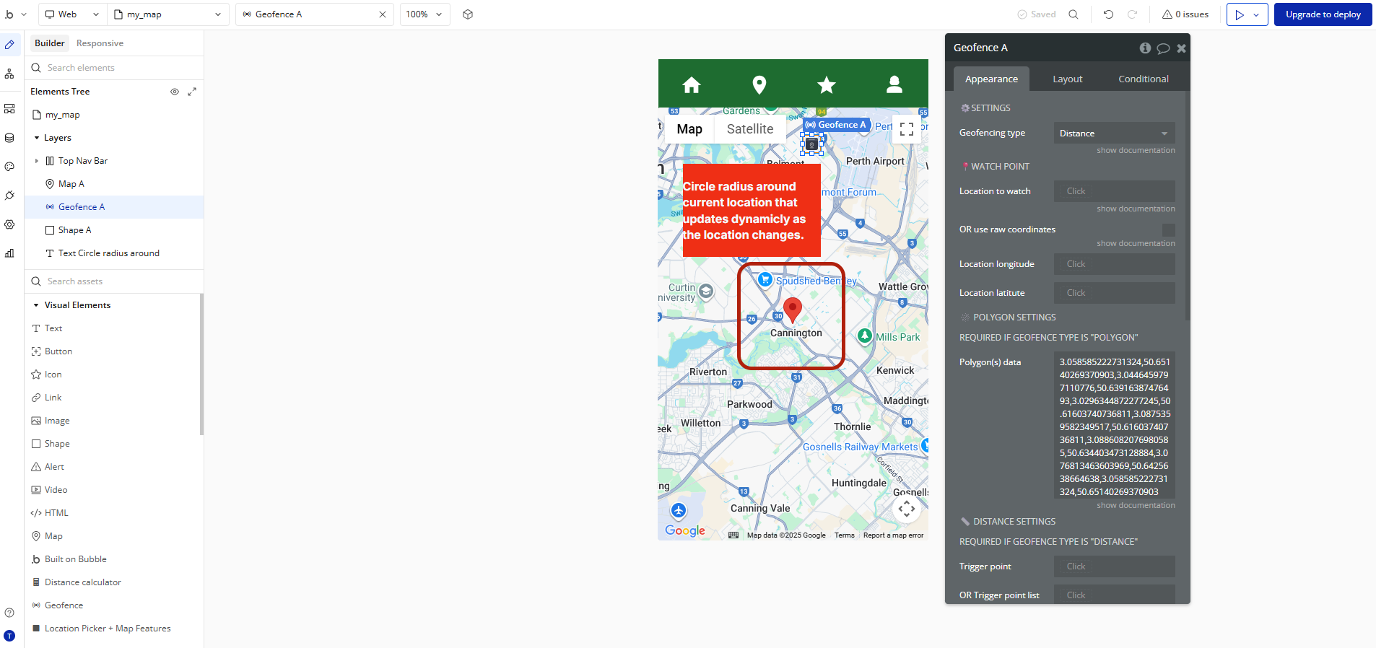Open the Geofencing type Distance dropdown

pyautogui.click(x=1114, y=133)
